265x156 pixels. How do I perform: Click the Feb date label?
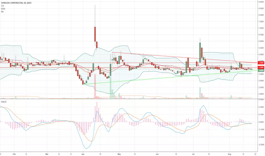[x=14, y=154]
